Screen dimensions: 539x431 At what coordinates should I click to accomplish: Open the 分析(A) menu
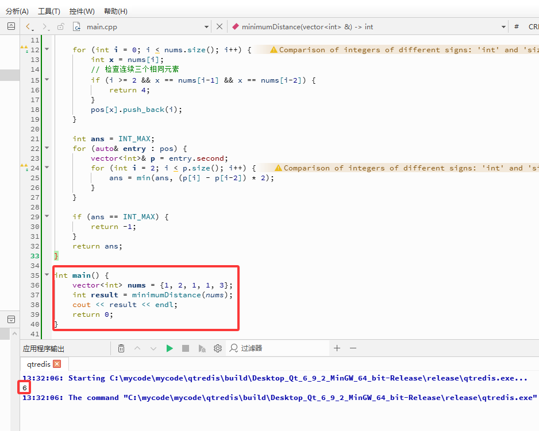click(17, 11)
